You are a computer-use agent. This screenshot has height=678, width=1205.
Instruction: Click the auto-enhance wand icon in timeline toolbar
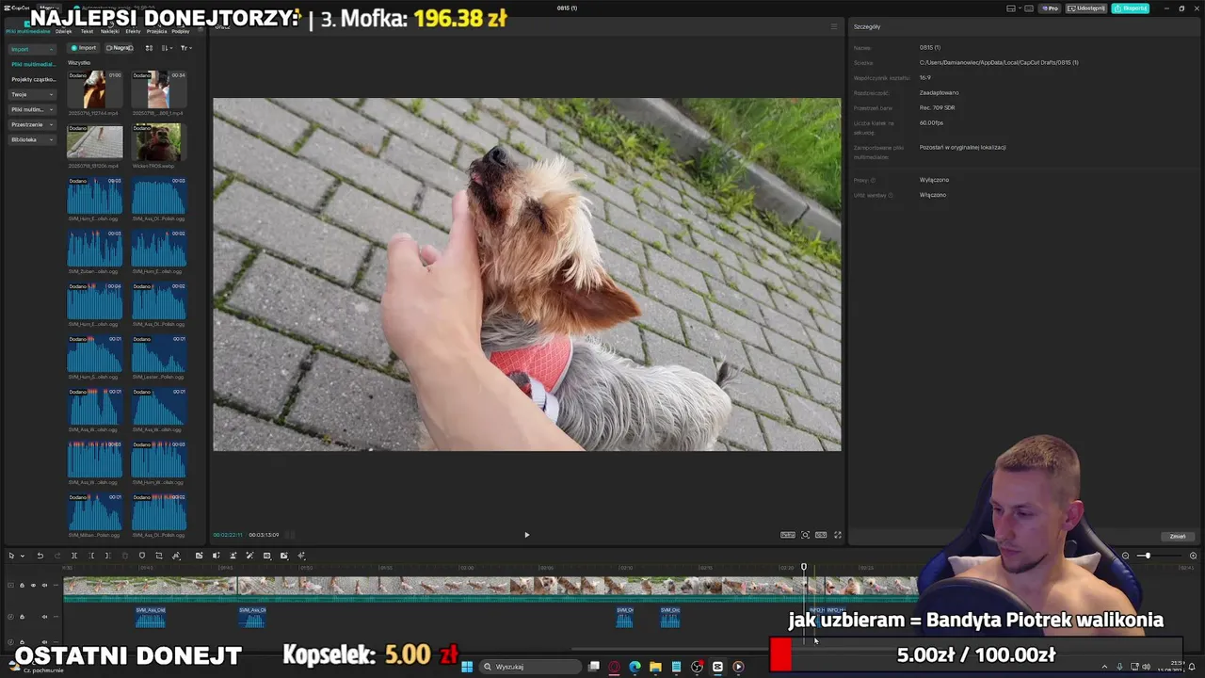pos(249,556)
